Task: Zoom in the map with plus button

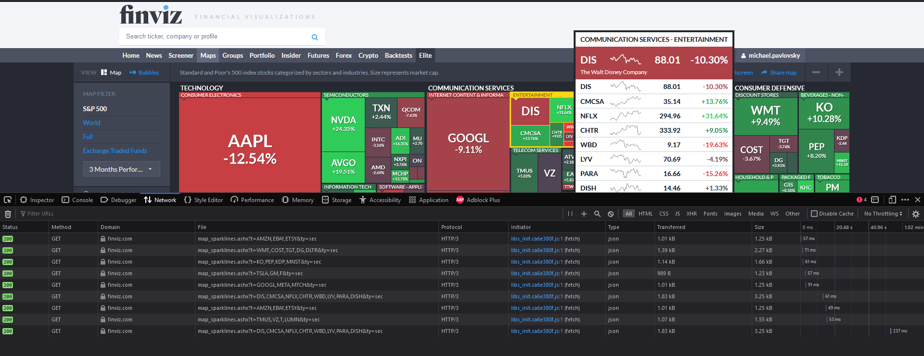Action: [x=839, y=72]
